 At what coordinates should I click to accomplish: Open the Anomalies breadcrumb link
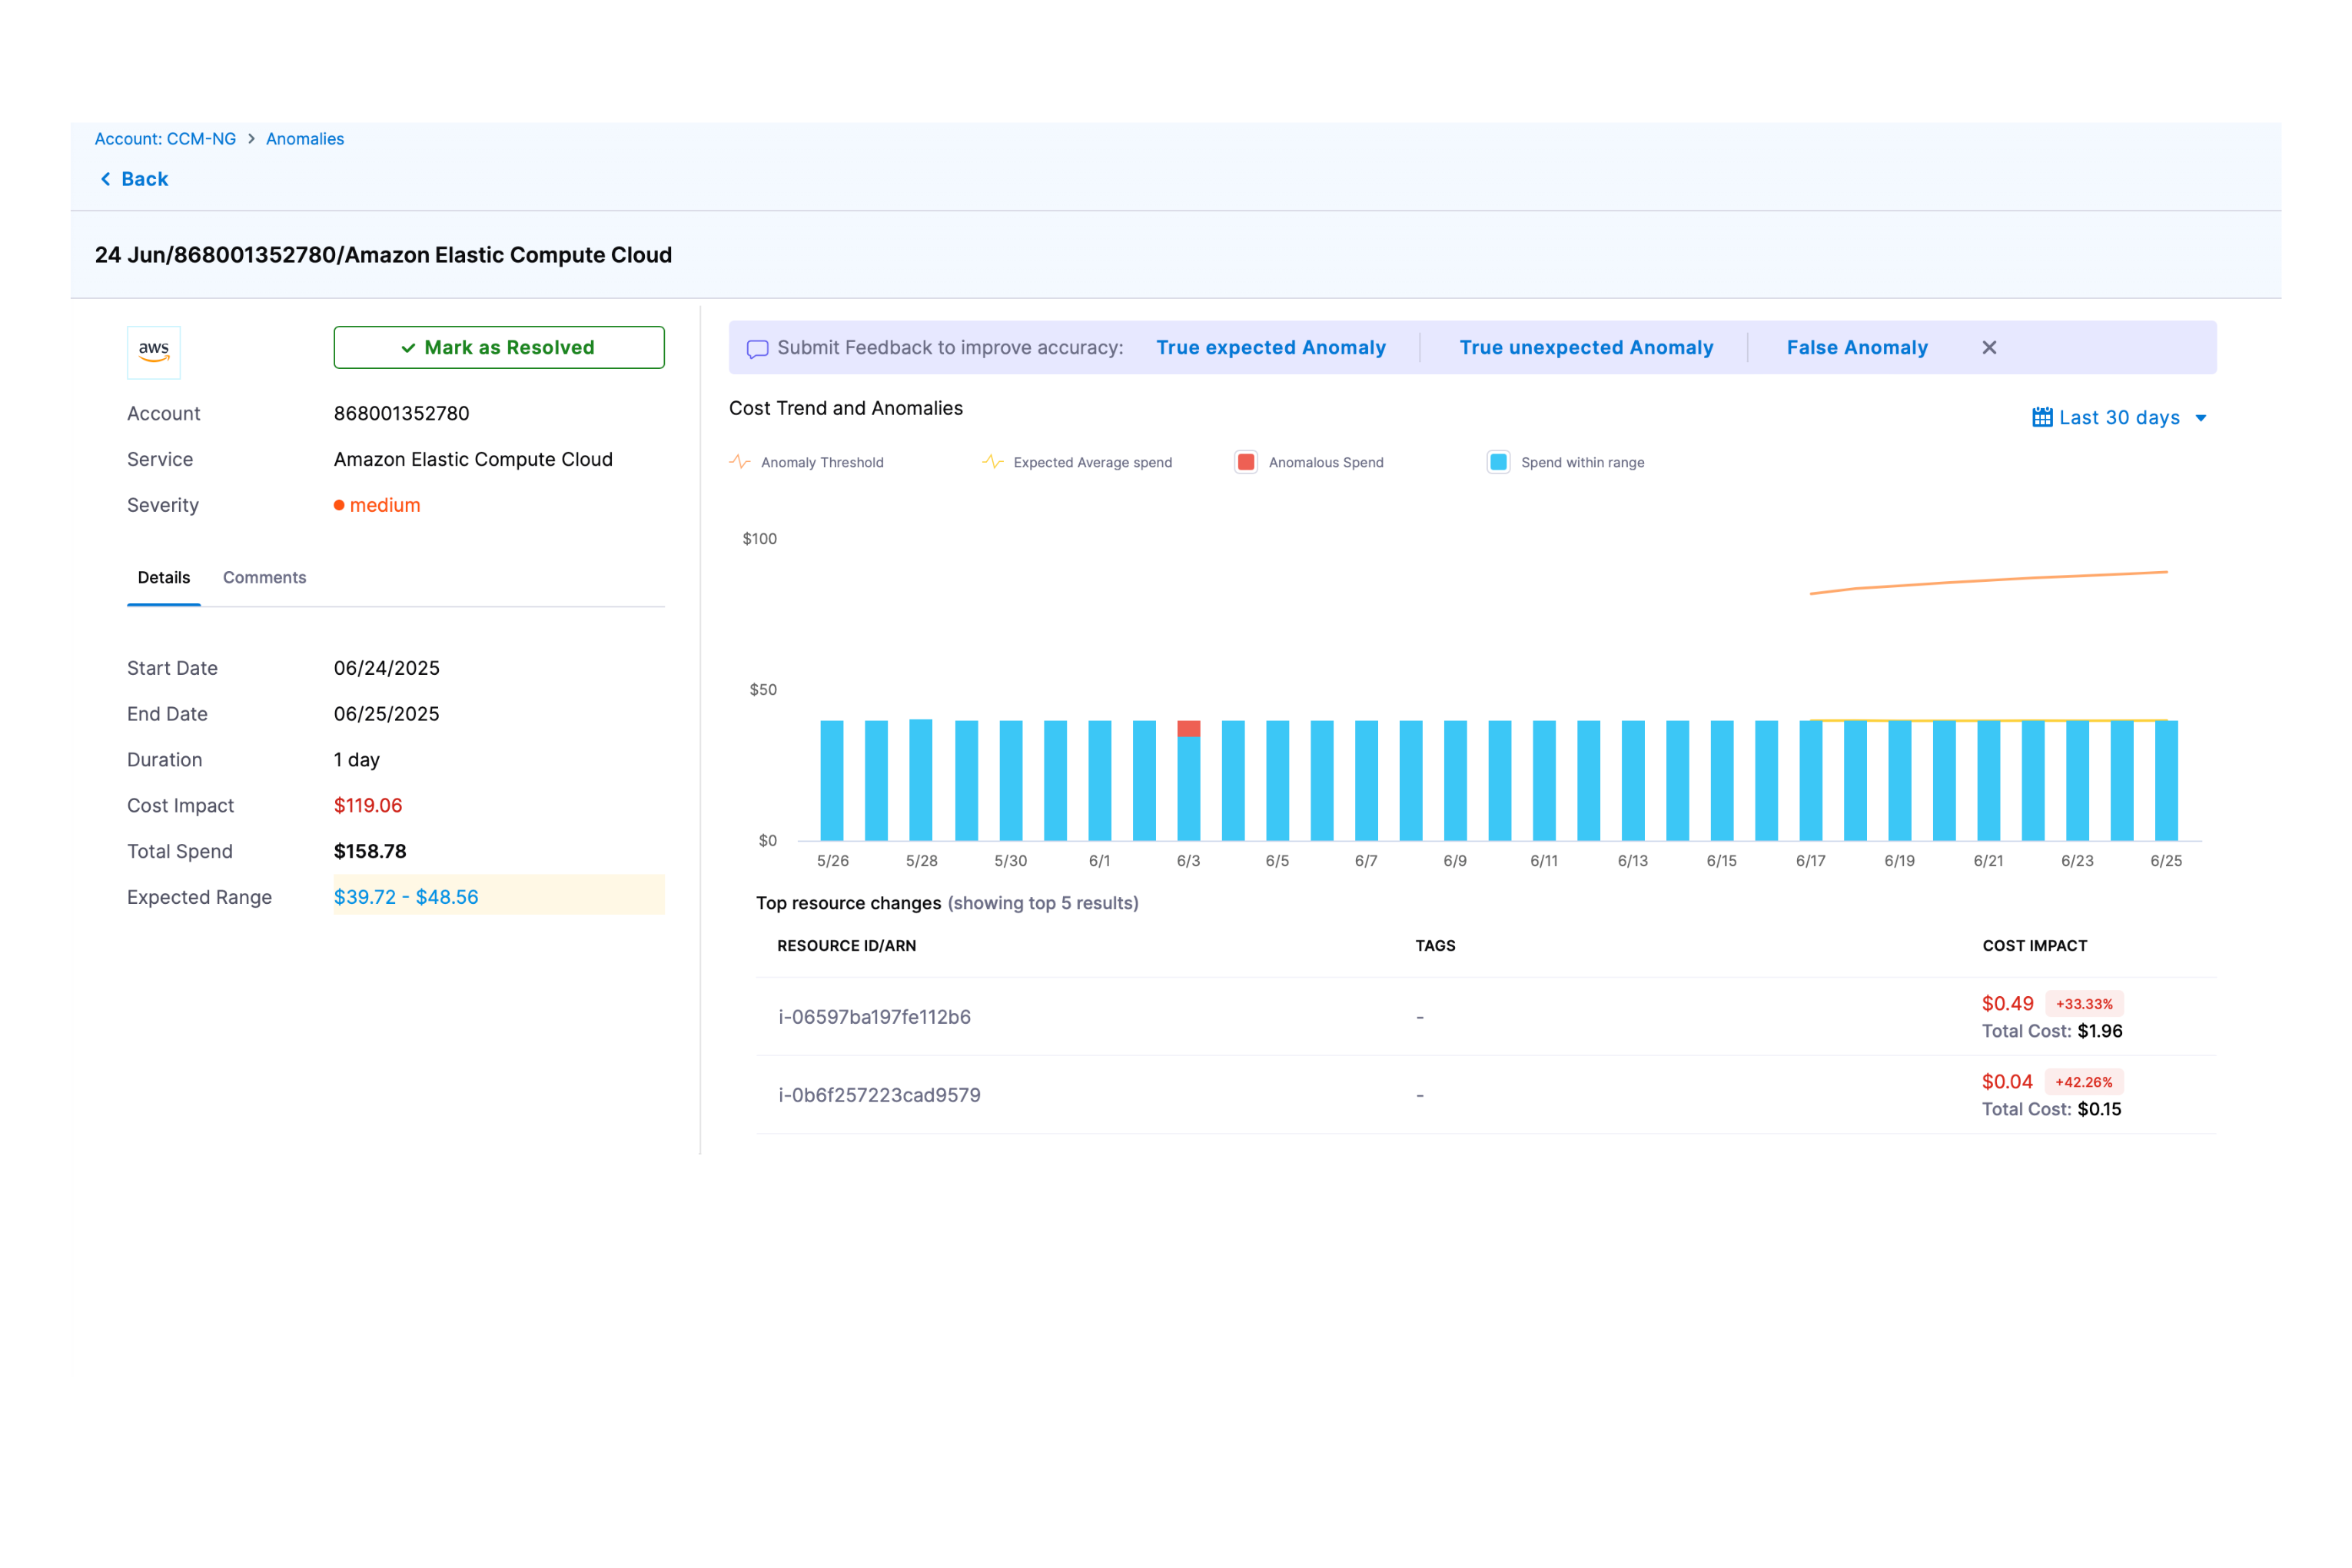pyautogui.click(x=304, y=139)
